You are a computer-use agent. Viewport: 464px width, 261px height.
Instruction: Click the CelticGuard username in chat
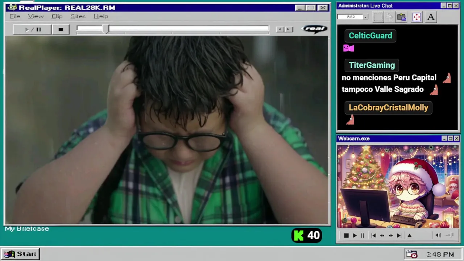[x=370, y=36]
